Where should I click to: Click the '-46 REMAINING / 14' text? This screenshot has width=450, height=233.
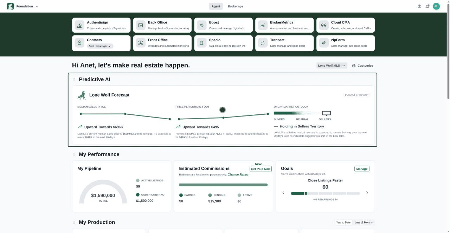pyautogui.click(x=325, y=200)
